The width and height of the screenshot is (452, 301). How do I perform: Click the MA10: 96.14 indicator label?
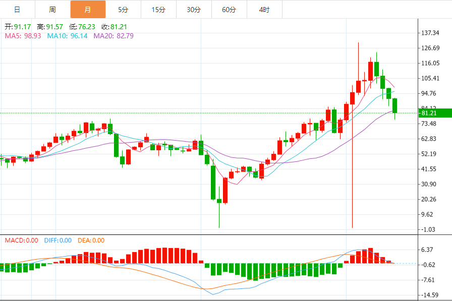(x=68, y=36)
